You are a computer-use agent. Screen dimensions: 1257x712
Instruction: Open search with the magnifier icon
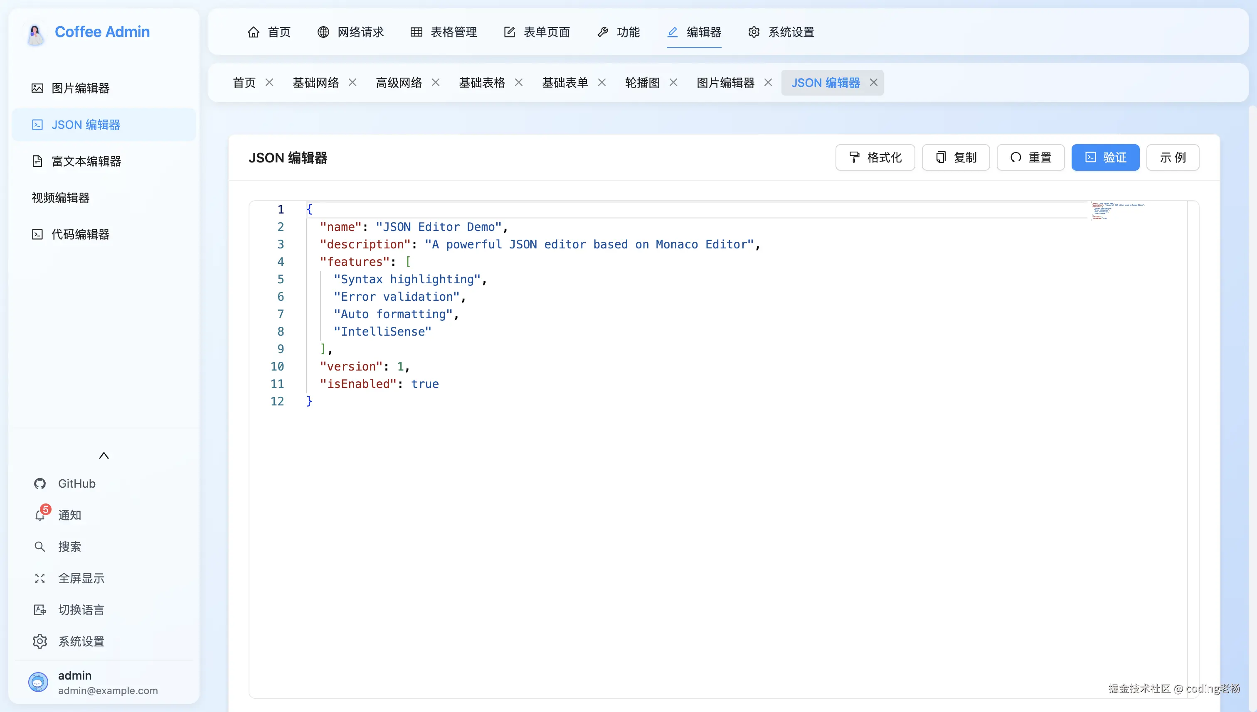pyautogui.click(x=39, y=547)
